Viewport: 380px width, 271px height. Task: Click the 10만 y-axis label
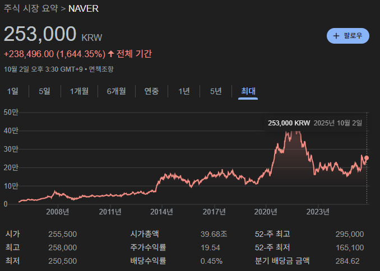click(11, 186)
